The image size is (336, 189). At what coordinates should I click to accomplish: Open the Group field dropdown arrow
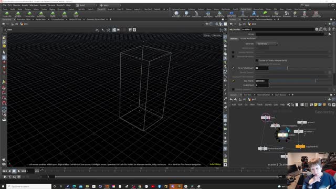[325, 34]
